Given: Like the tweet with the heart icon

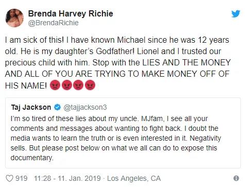Looking at the screenshot, I should coord(9,178).
